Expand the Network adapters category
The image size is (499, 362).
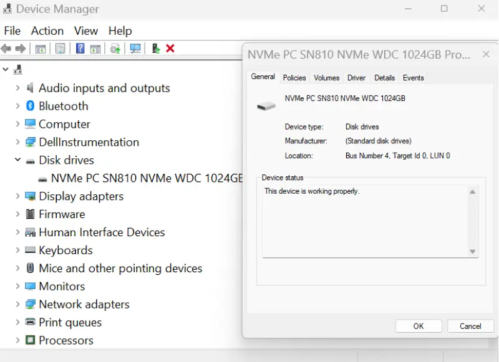coord(18,305)
